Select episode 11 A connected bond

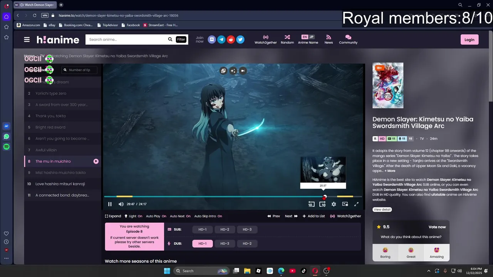pos(63,195)
